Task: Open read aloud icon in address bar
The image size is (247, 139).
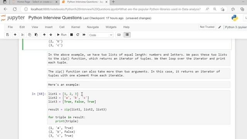Action: (207, 9)
